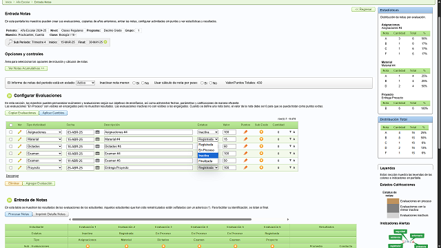Viewport: 441px width, 248px height.
Task: Edit the Entrega Proyecto row via pencil icon
Action: point(19,167)
